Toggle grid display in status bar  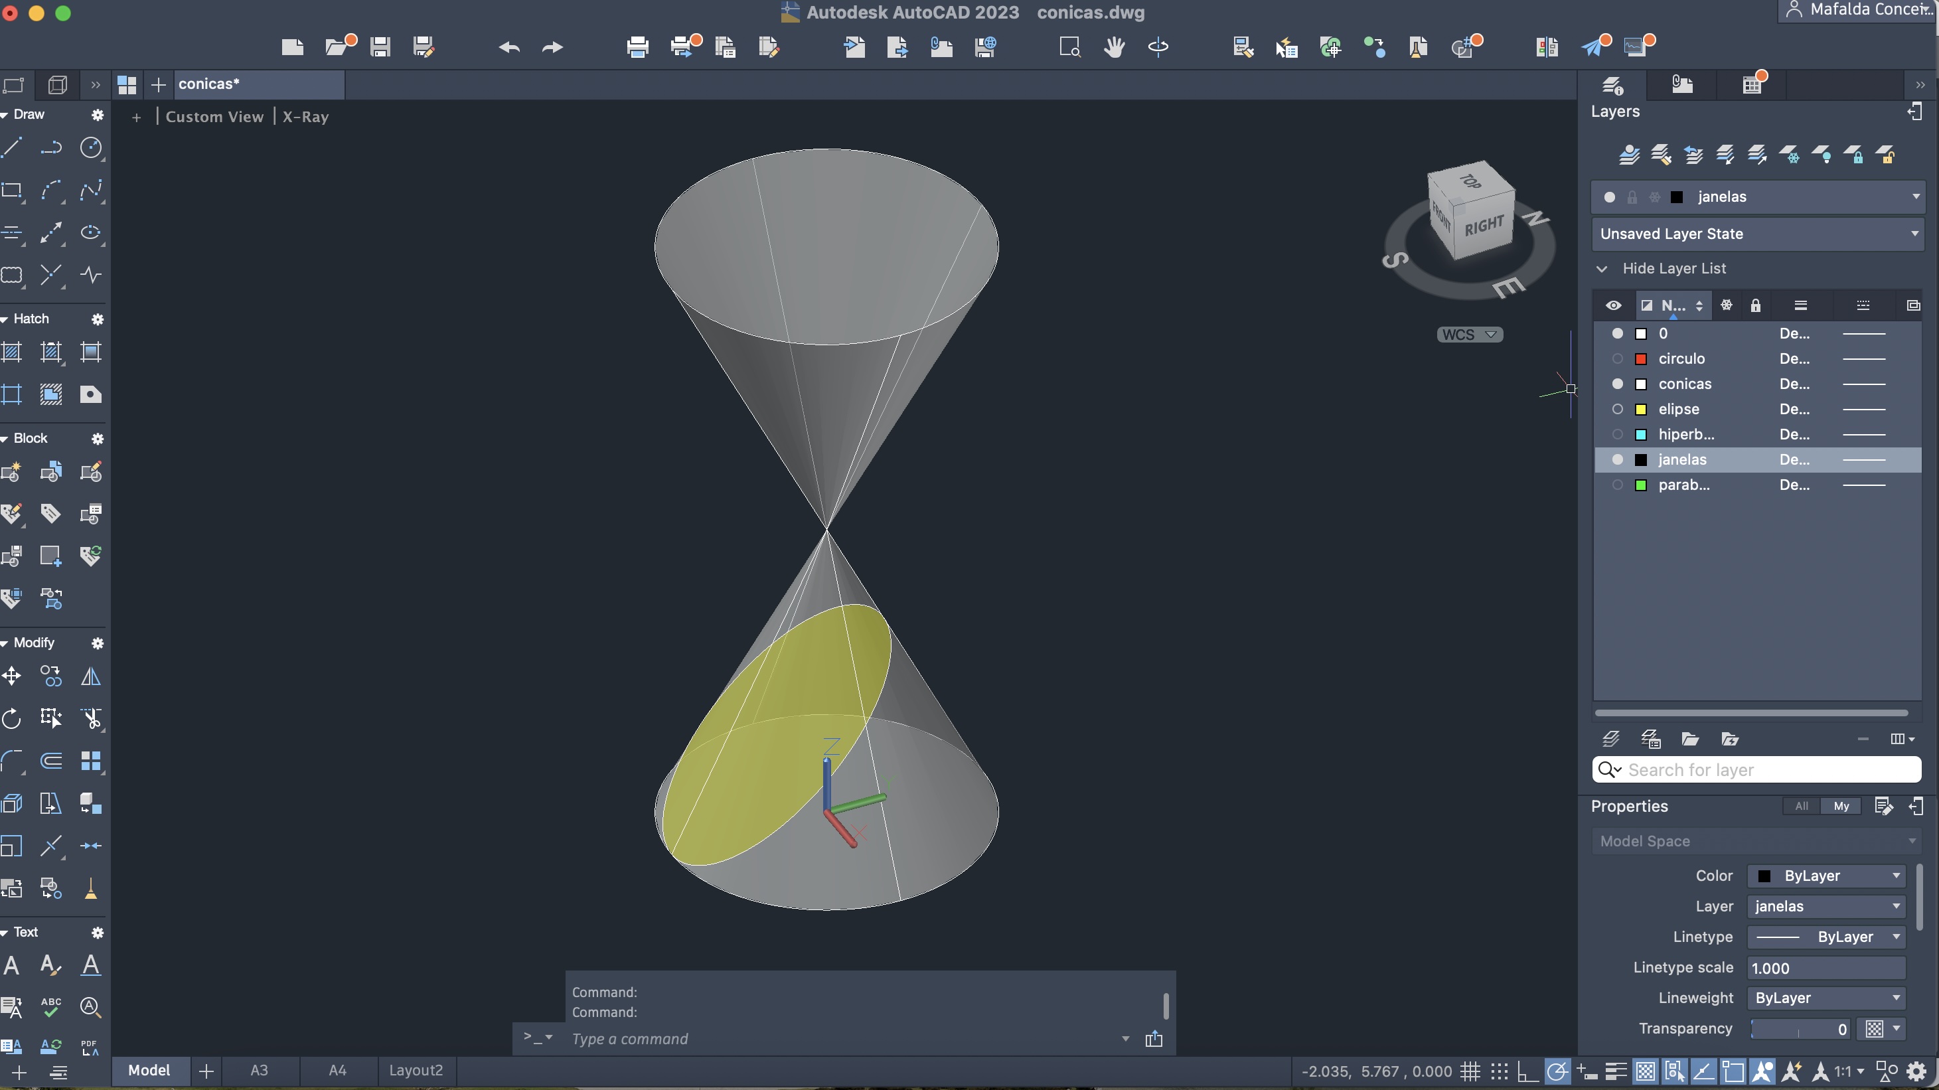coord(1470,1071)
